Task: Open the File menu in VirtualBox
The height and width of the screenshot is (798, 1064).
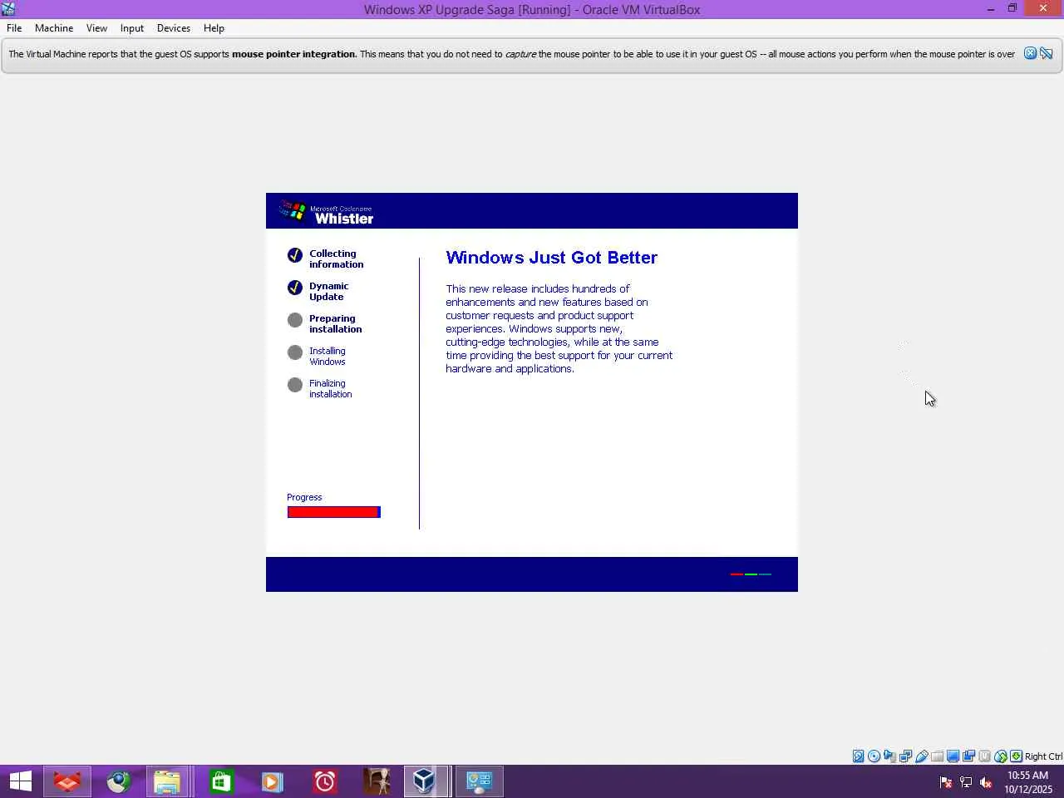Action: (14, 28)
